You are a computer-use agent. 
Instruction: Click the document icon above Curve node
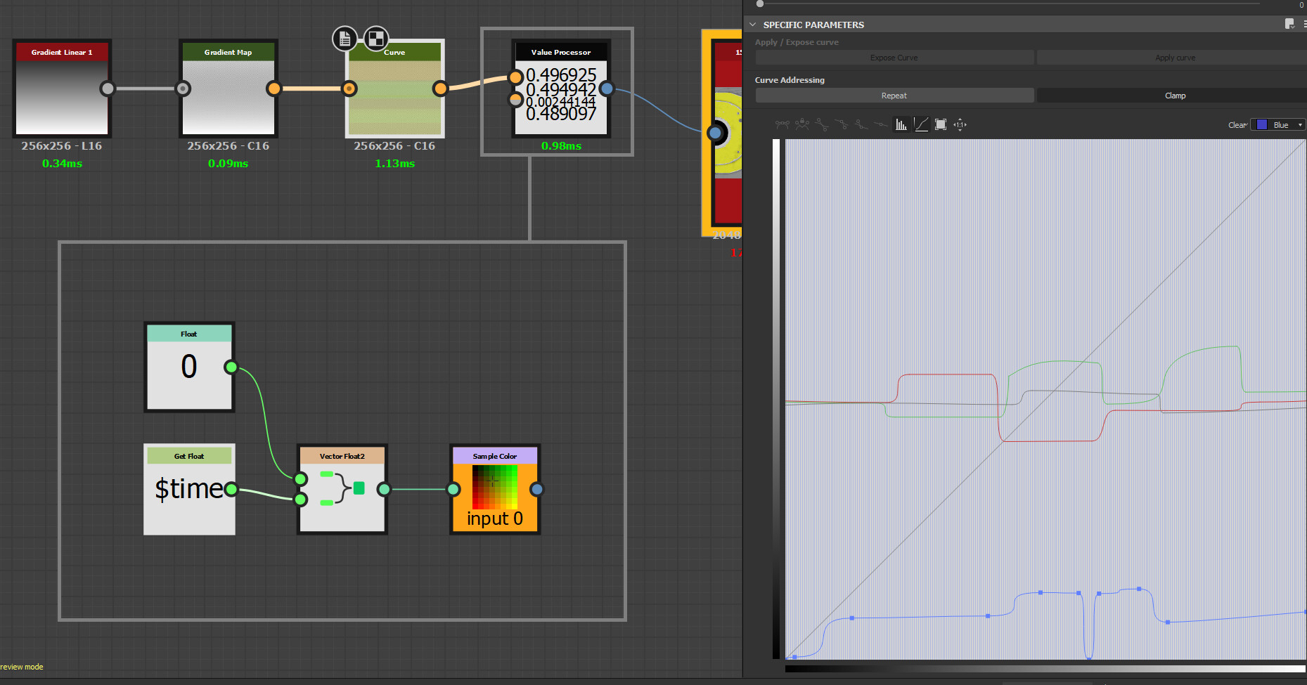click(x=345, y=39)
